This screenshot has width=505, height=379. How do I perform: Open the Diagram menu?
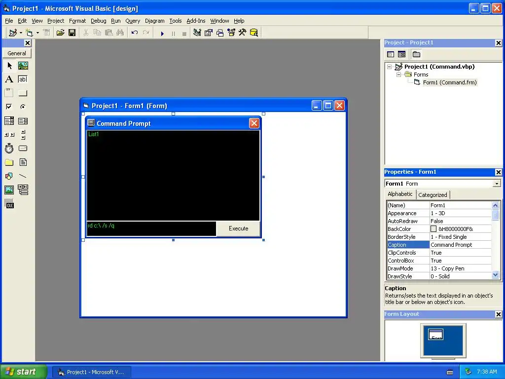[x=154, y=21]
